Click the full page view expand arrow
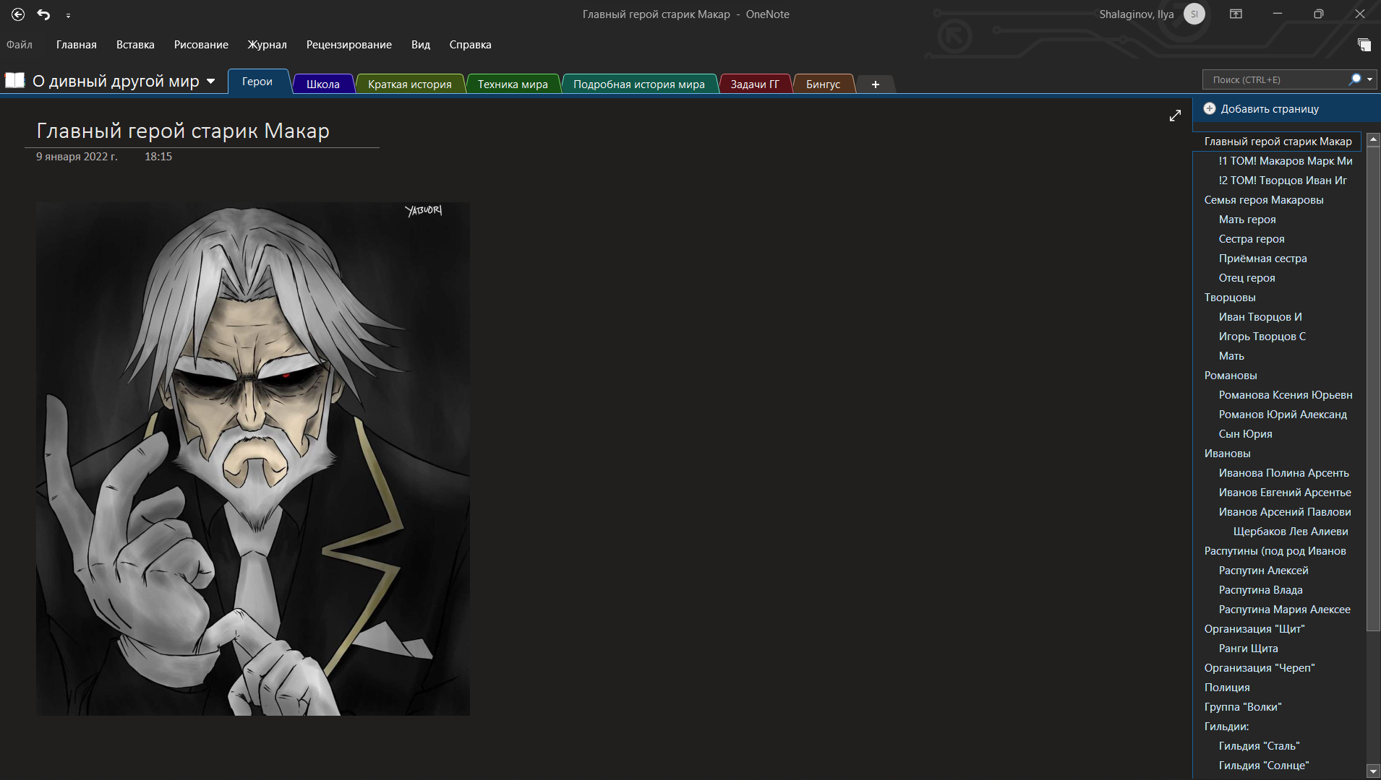Screen dimensions: 1381x780 (x=1175, y=116)
